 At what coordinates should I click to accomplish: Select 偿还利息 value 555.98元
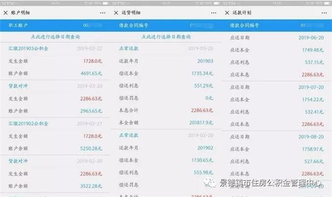point(203,172)
